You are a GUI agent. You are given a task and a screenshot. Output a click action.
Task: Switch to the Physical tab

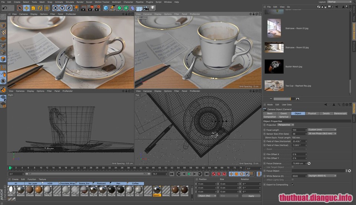pos(312,113)
